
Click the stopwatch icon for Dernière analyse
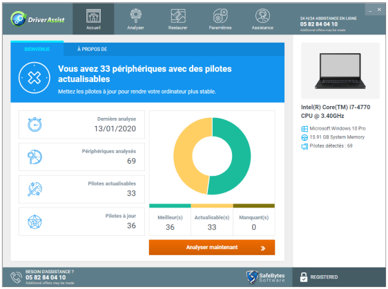tap(35, 124)
